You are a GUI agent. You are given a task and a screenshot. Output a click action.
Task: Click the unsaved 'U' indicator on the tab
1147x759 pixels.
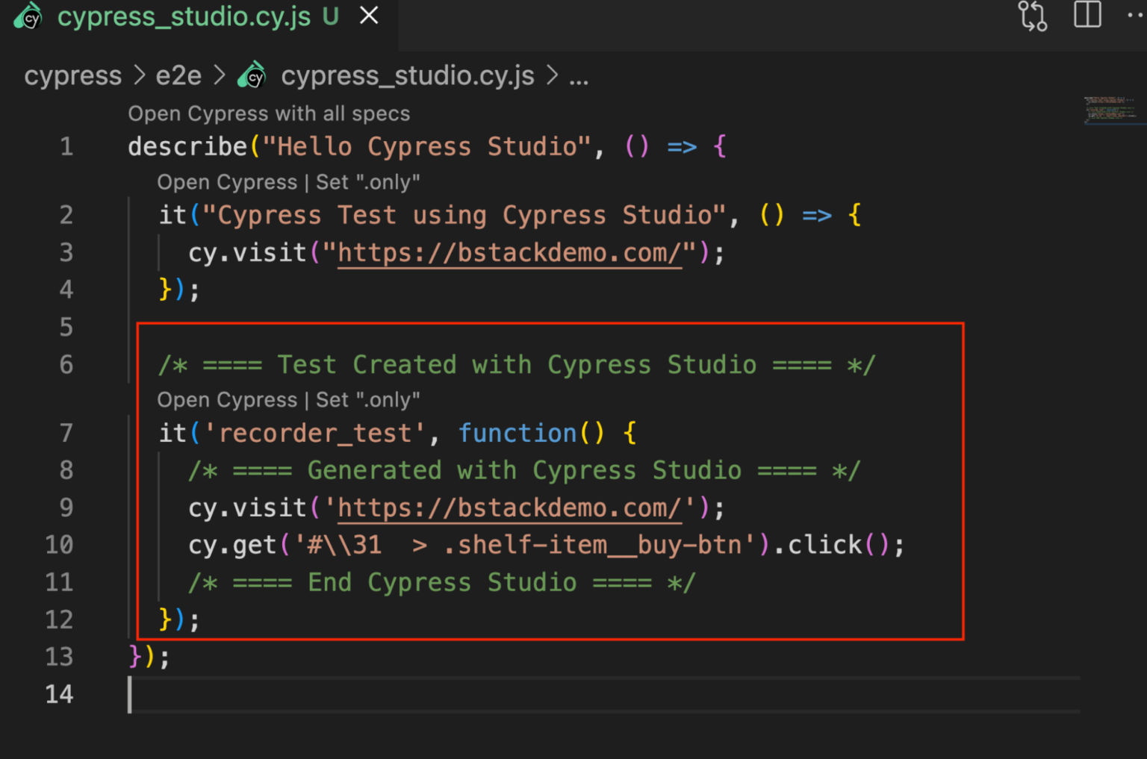[331, 15]
